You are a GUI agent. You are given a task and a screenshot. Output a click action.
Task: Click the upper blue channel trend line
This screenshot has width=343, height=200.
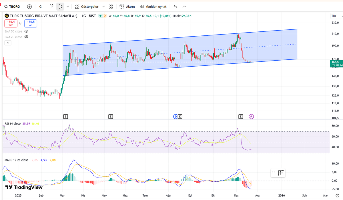[x=180, y=37]
